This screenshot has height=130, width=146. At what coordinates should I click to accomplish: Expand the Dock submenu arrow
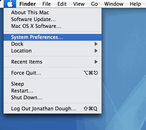pos(96,44)
